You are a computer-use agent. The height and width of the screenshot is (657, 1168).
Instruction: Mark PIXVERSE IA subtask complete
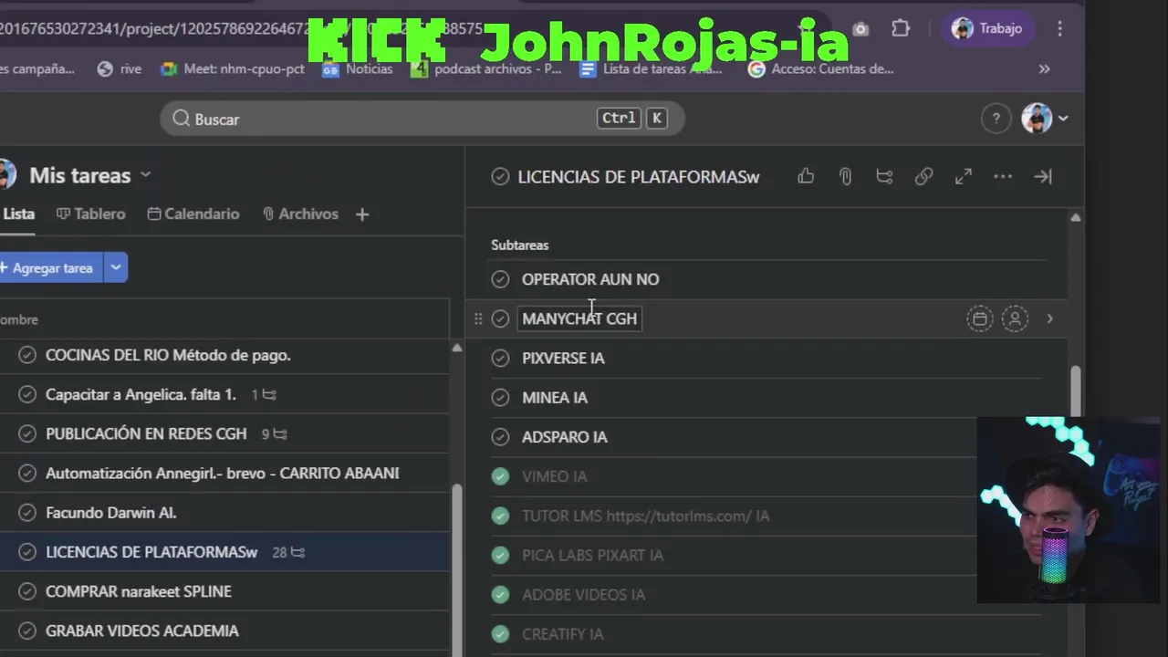(500, 358)
